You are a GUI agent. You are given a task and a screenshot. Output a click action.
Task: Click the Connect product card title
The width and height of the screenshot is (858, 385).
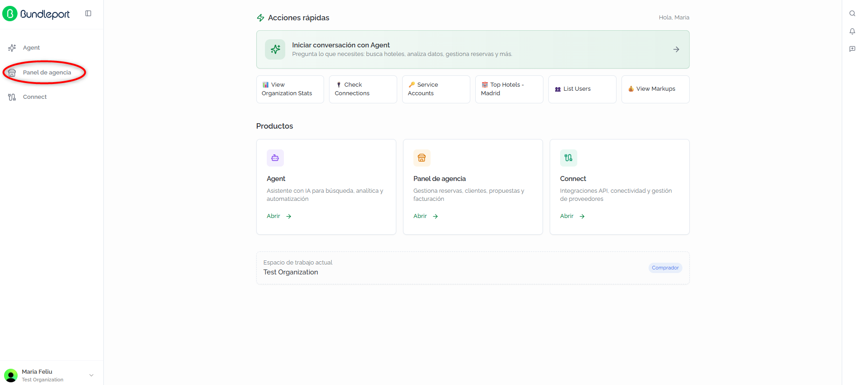(573, 179)
